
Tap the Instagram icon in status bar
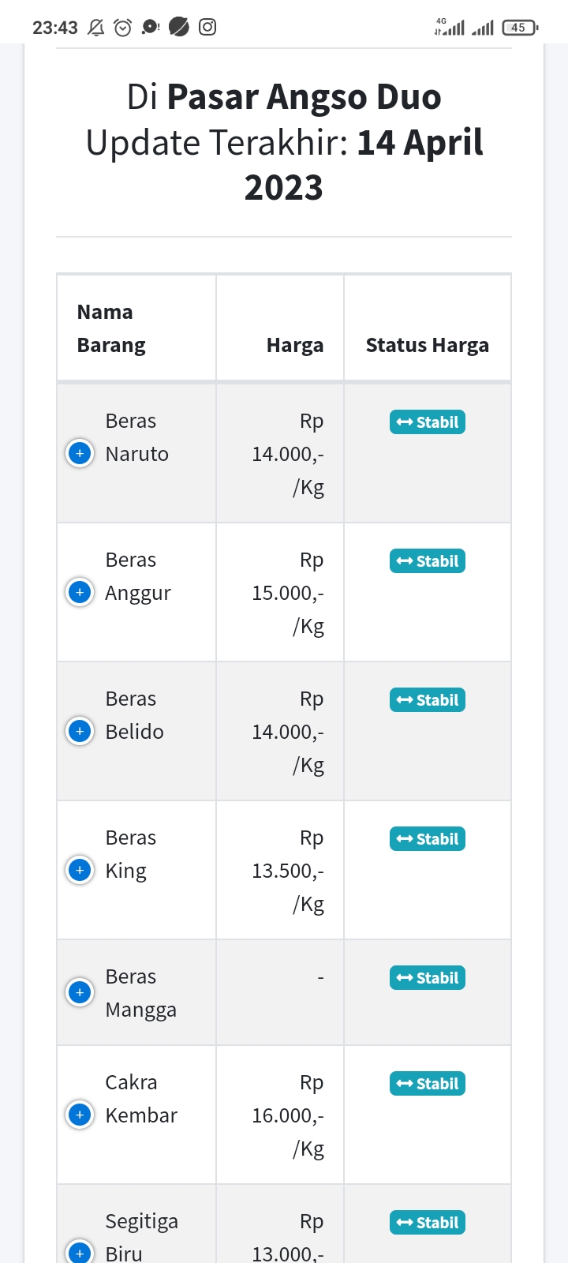pyautogui.click(x=207, y=27)
